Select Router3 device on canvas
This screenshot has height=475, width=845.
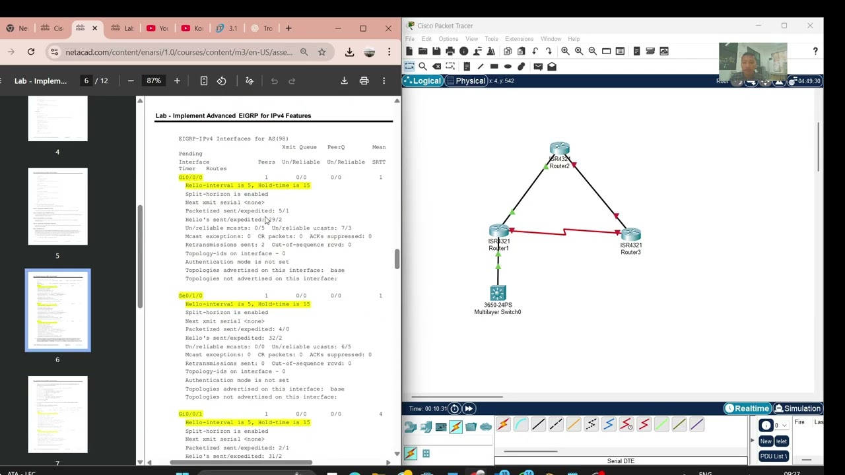(x=630, y=235)
